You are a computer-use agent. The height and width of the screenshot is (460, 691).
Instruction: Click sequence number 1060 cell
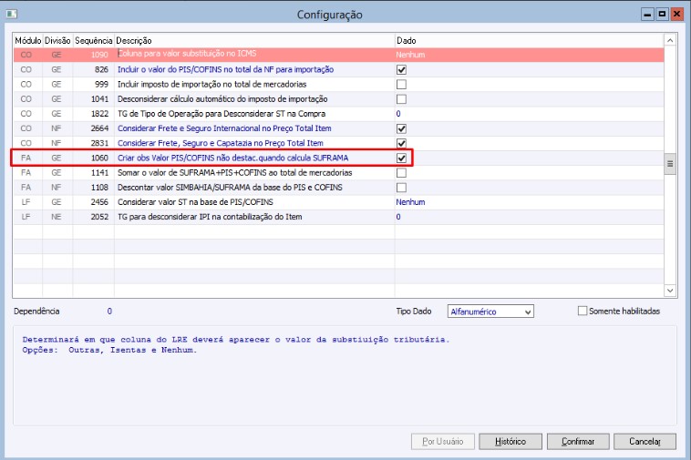[93, 158]
